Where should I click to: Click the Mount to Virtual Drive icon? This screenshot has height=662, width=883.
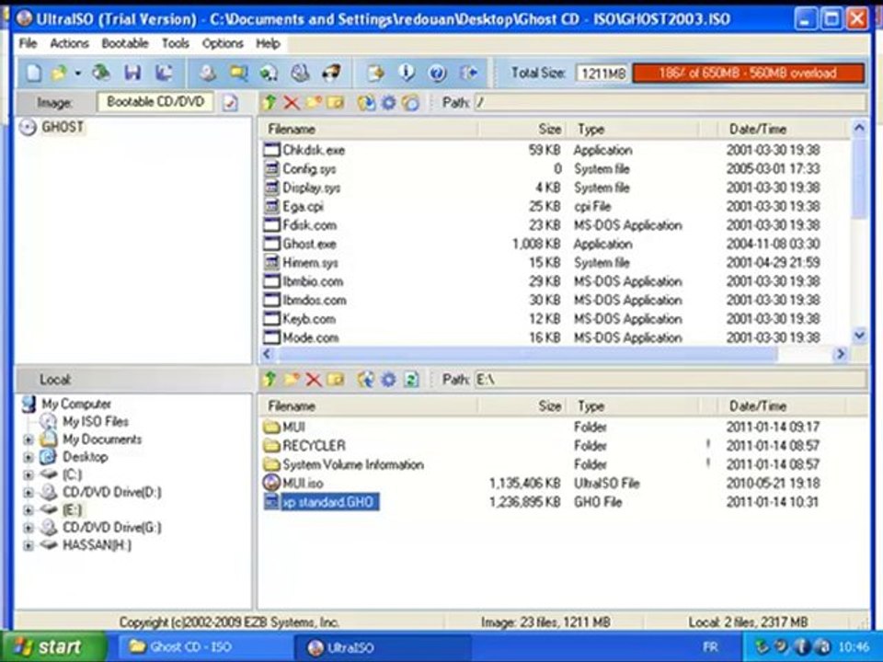[x=300, y=73]
